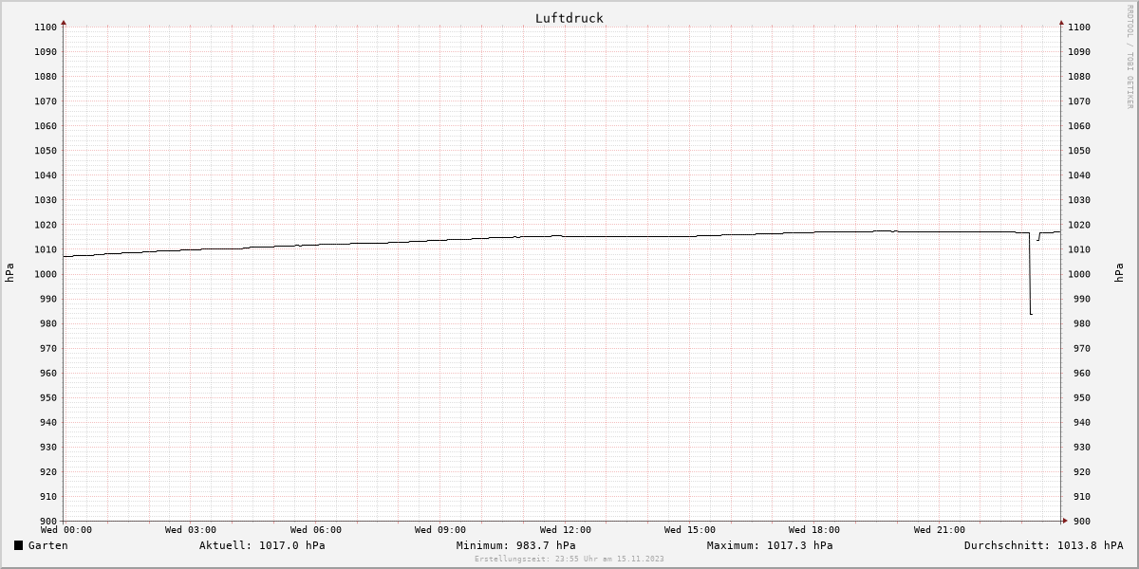The width and height of the screenshot is (1139, 569).
Task: Click the 1100 label on the right axis
Action: 1079,28
